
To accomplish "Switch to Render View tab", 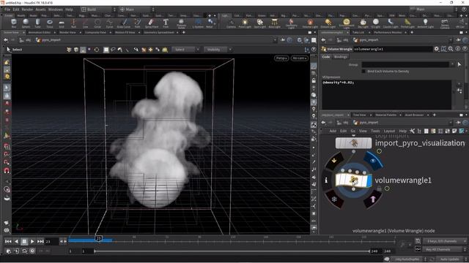I will pos(67,32).
